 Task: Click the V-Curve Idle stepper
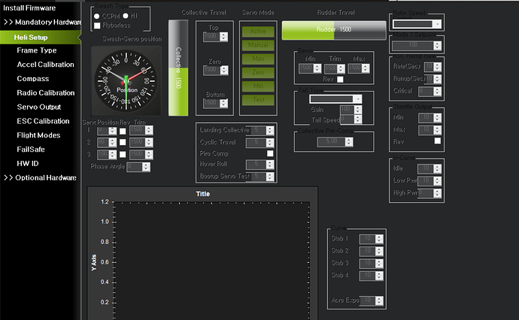coord(429,168)
